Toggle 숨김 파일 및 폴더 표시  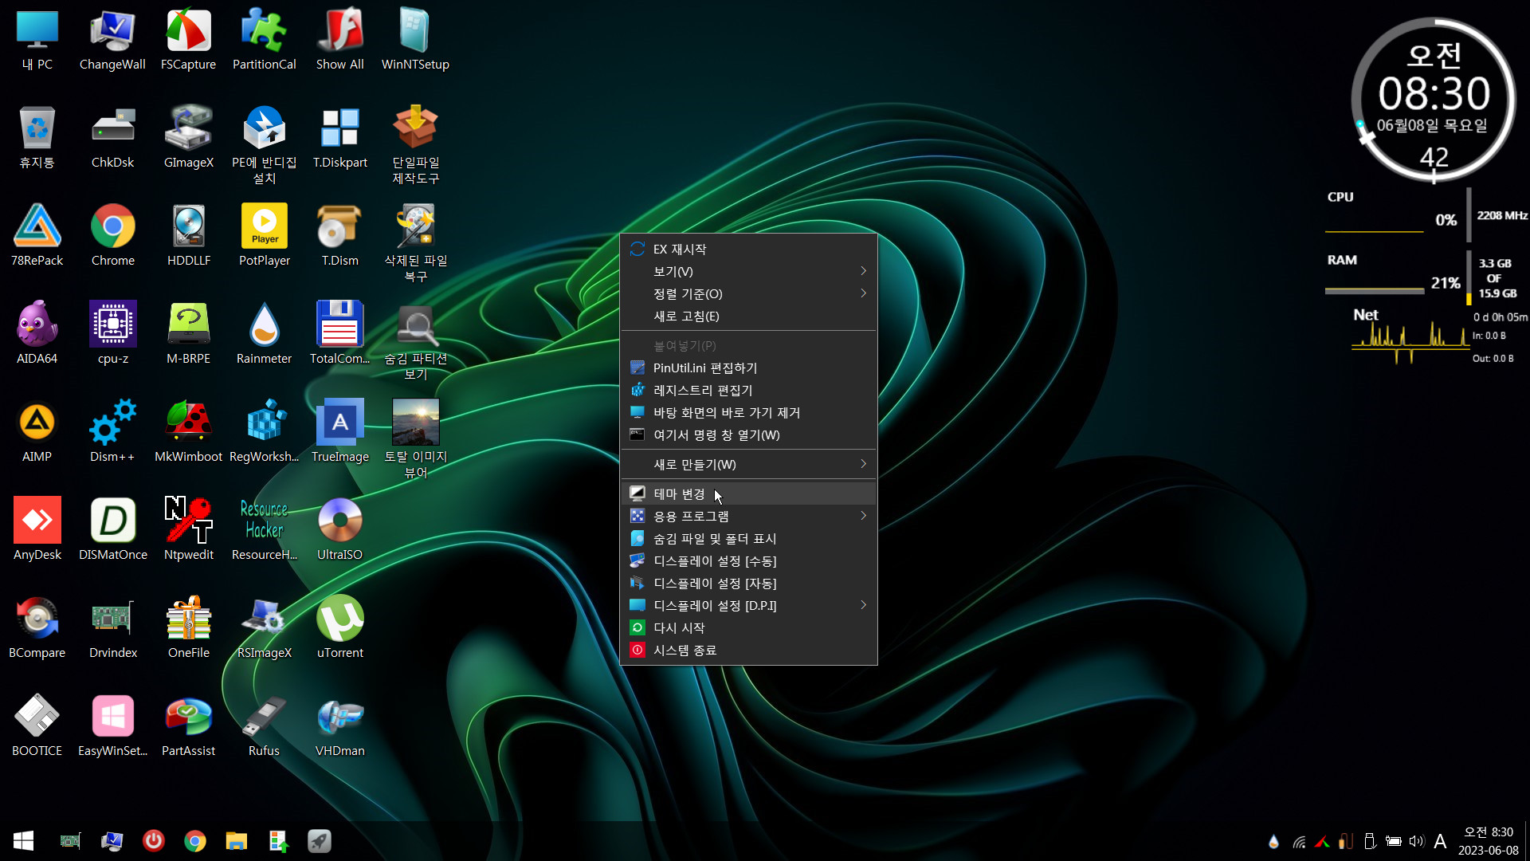(748, 539)
